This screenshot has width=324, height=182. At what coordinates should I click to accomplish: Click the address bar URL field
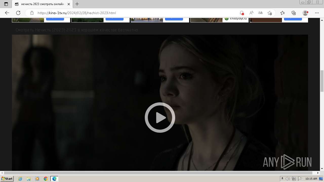137,13
